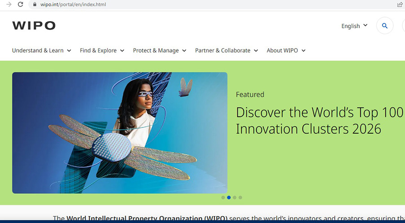Open the search magnifier icon
Image resolution: width=405 pixels, height=223 pixels.
pos(385,26)
